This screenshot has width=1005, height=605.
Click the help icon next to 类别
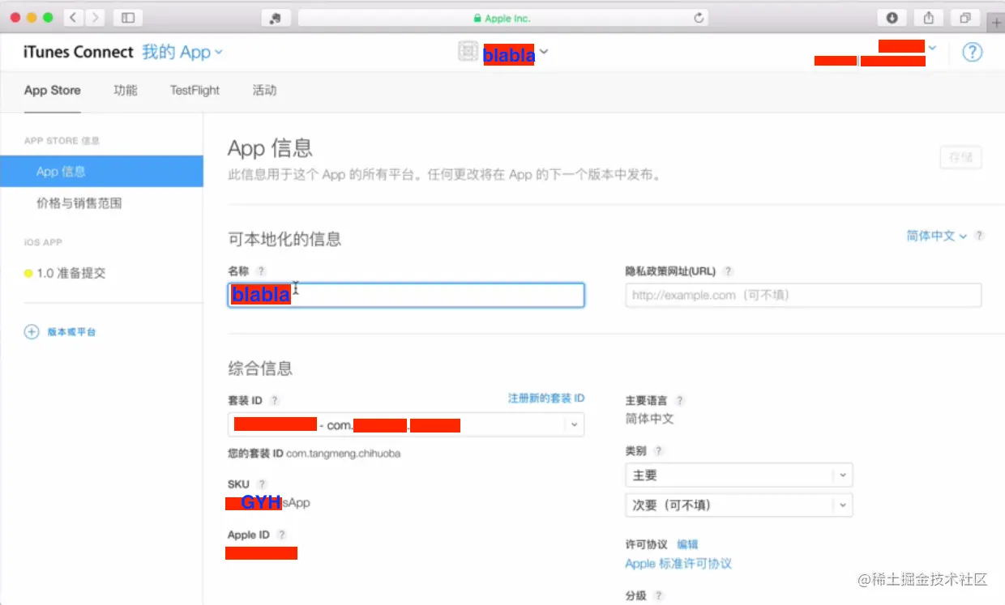pos(658,451)
